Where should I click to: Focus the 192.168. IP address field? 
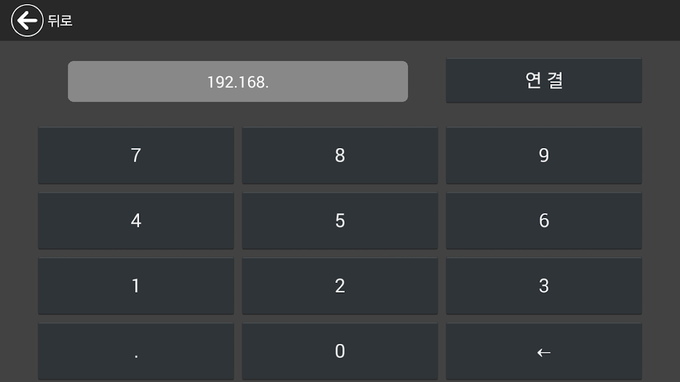238,81
